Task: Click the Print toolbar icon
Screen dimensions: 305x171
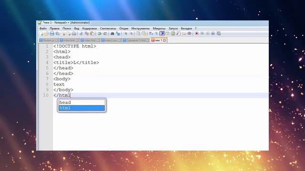Action: [74, 34]
